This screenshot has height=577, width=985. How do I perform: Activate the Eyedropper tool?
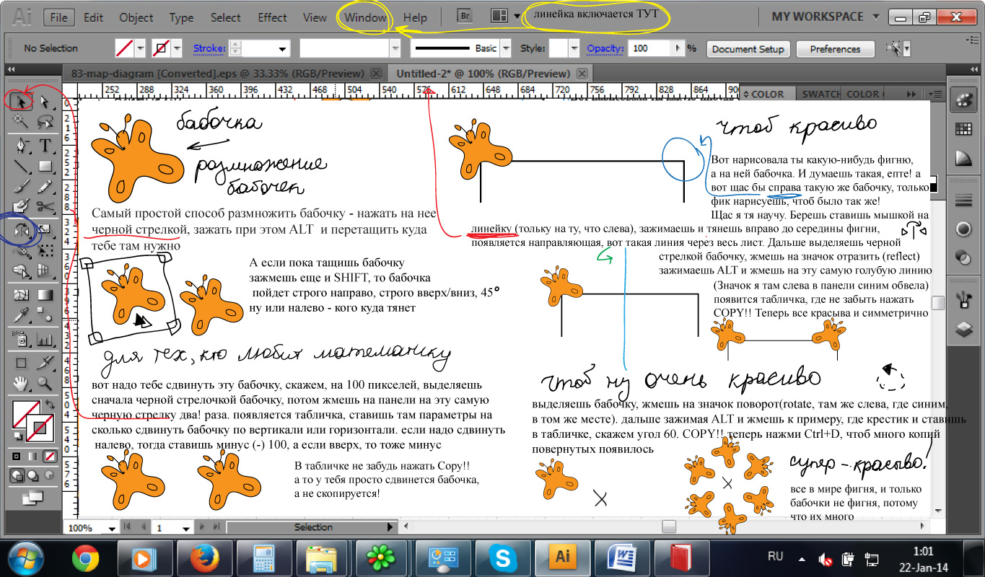(22, 315)
